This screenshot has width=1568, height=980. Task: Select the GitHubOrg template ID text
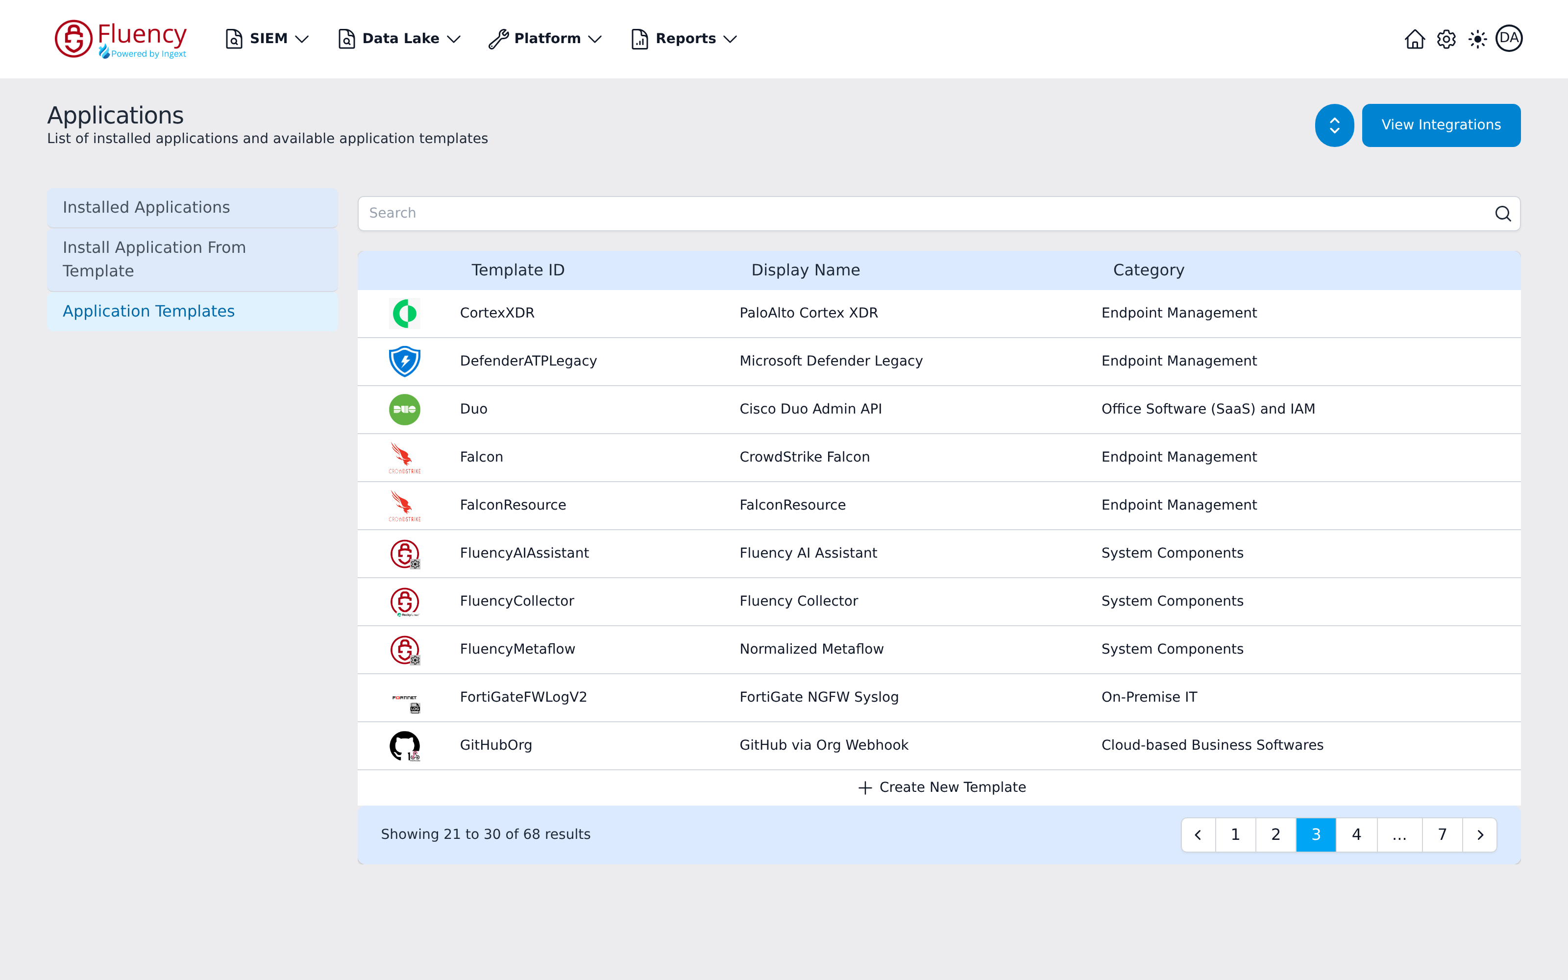(x=496, y=745)
